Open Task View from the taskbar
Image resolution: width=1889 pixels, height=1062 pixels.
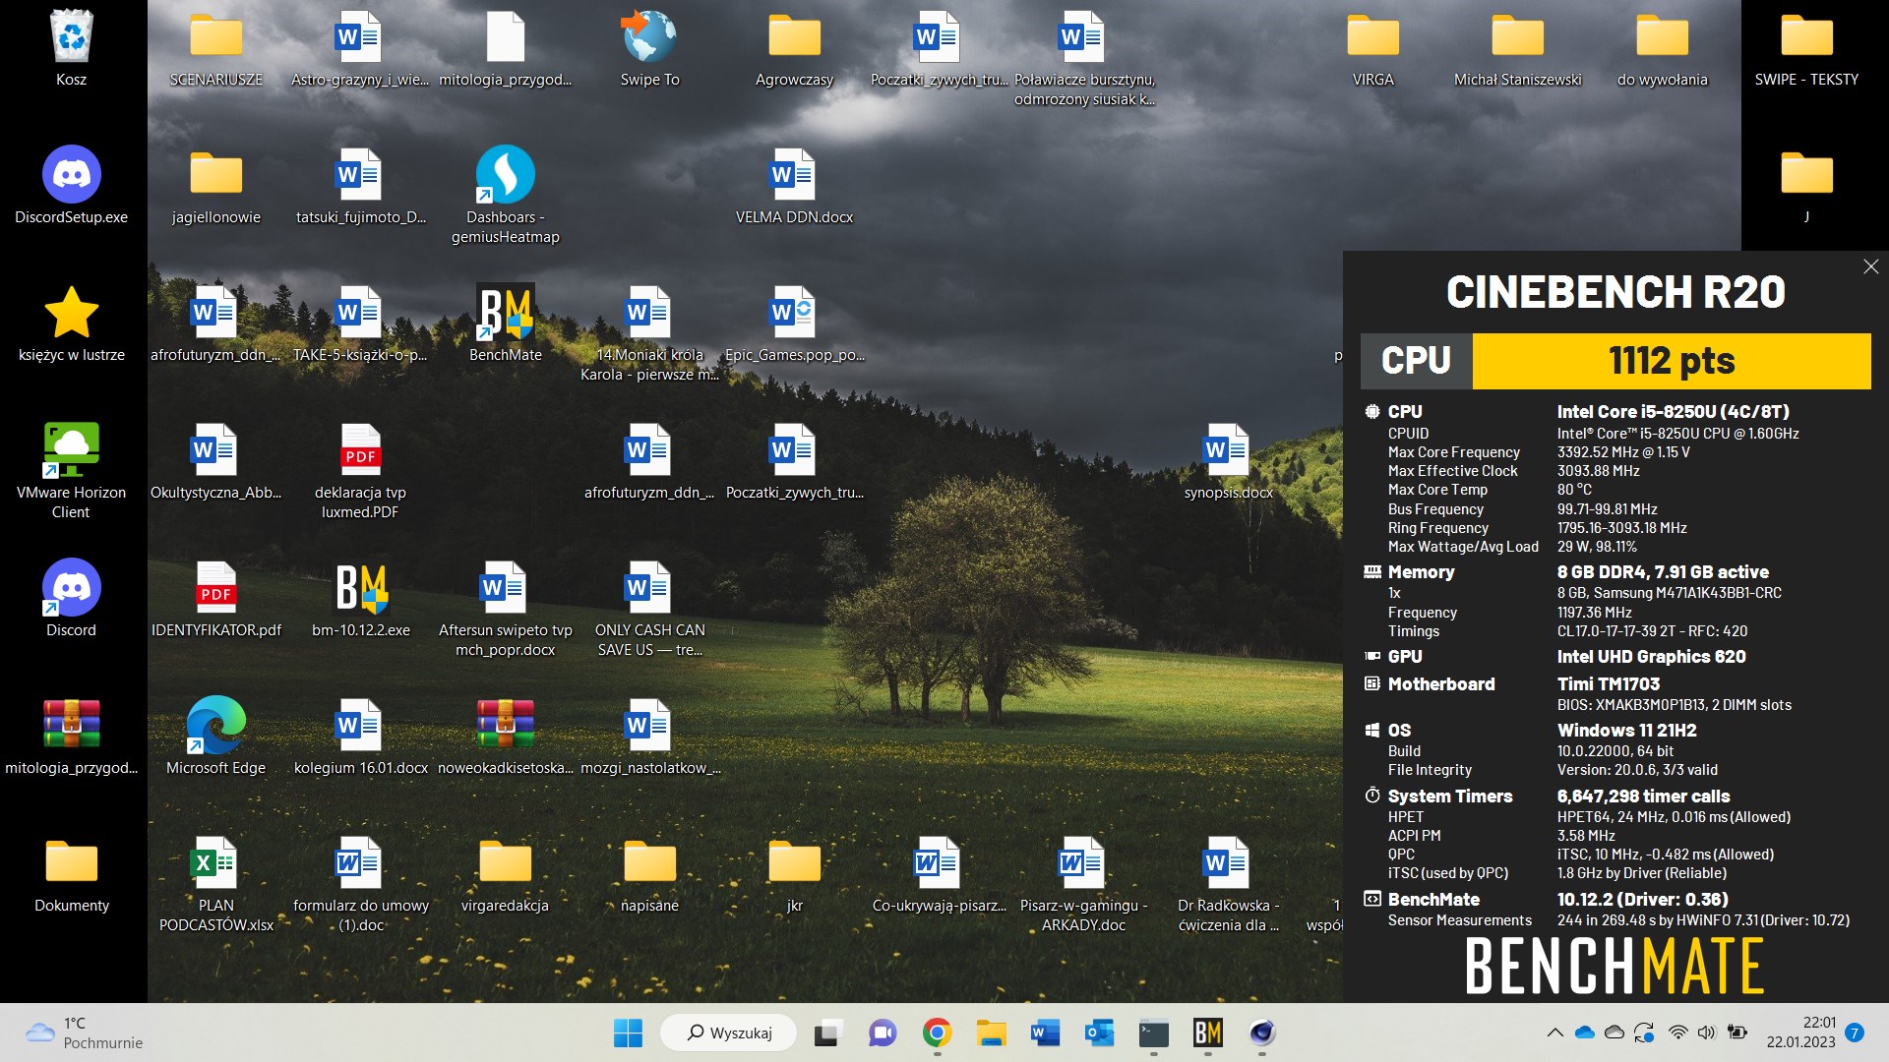pyautogui.click(x=826, y=1032)
